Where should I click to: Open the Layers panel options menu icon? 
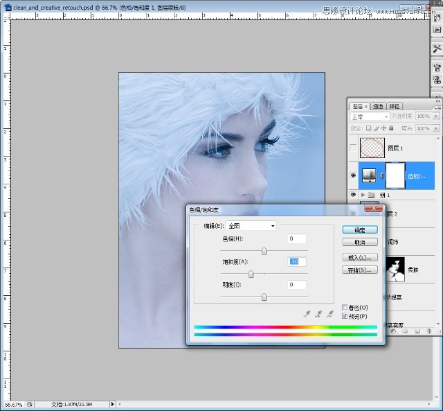pyautogui.click(x=437, y=108)
